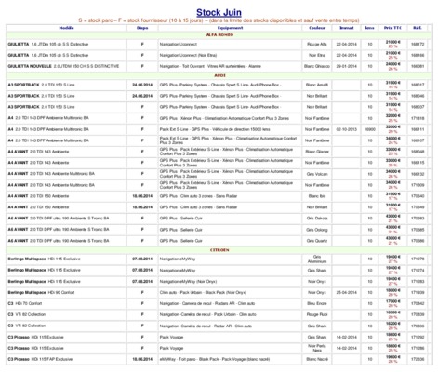Click the 'Prix TTC' column header
This screenshot has width=438, height=372.
(x=392, y=28)
